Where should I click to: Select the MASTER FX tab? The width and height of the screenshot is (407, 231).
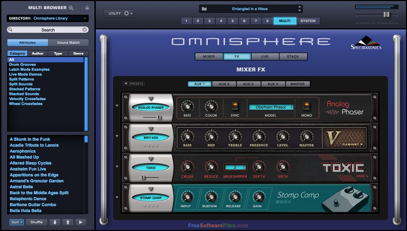pos(298,84)
